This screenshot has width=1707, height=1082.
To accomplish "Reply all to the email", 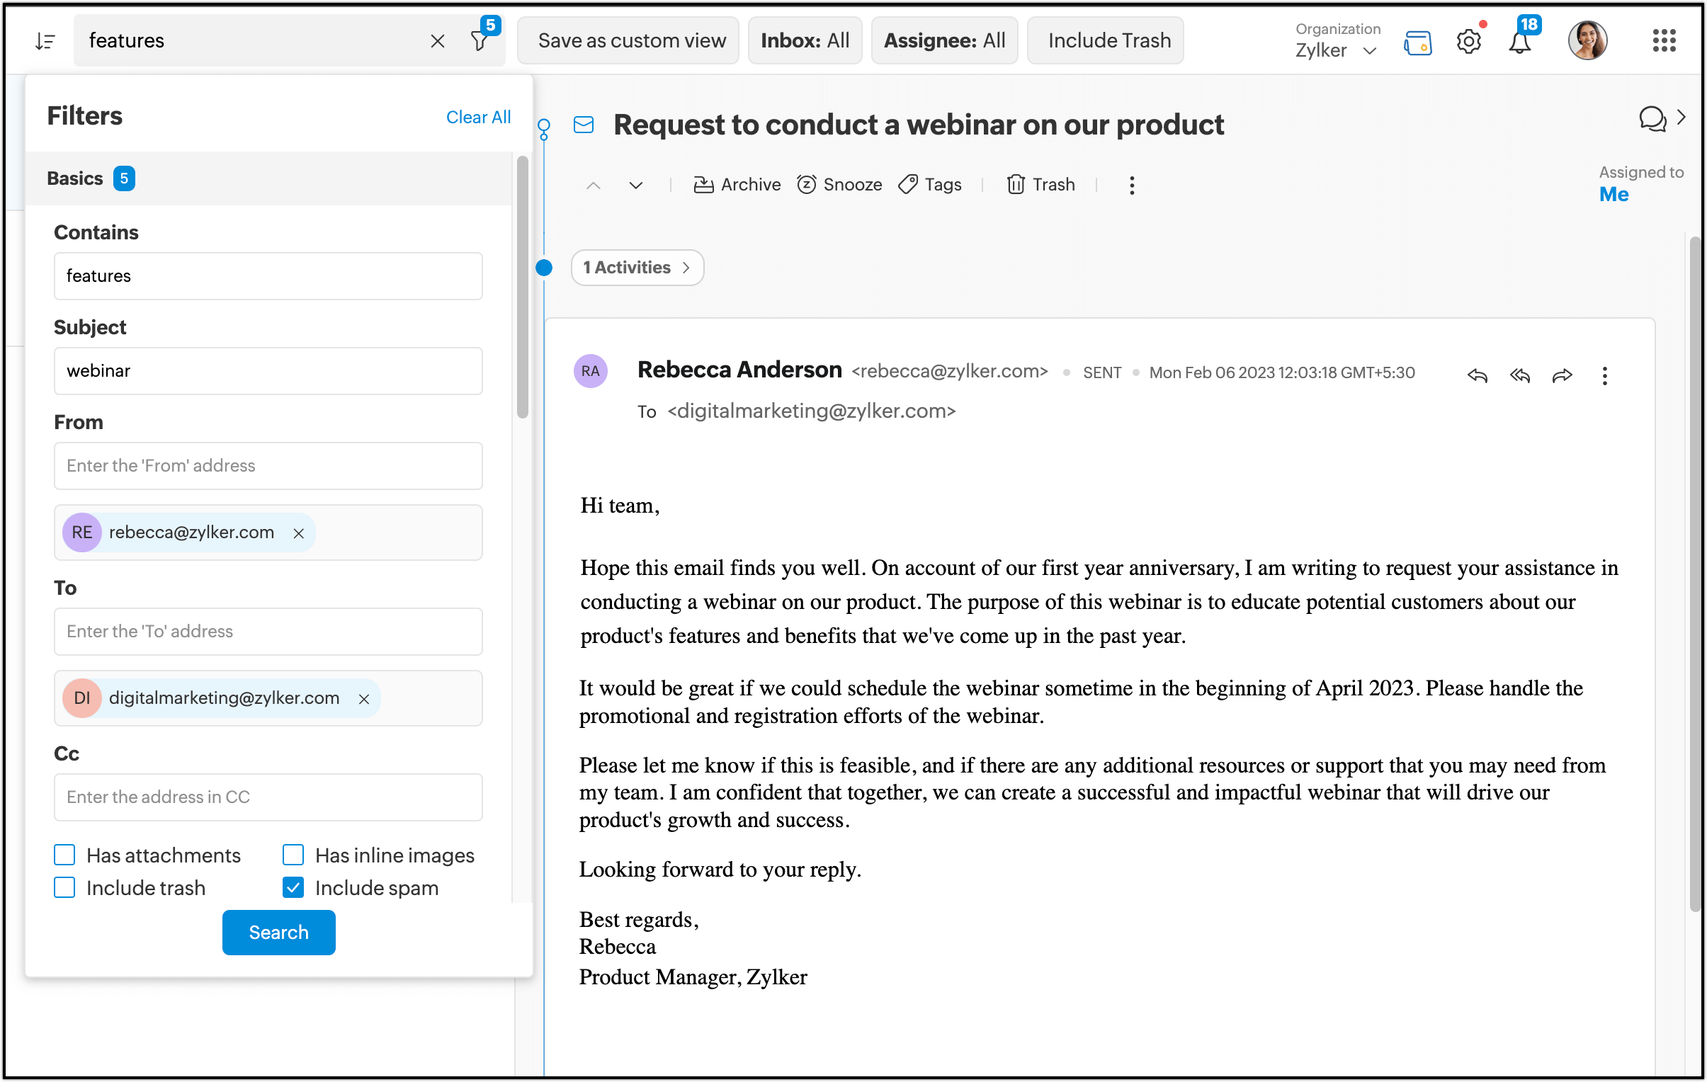I will (x=1519, y=376).
